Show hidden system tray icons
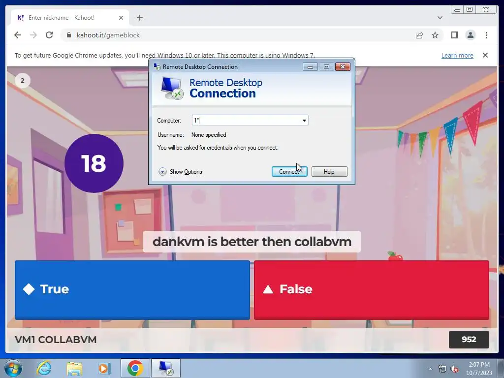504x378 pixels. tap(430, 369)
